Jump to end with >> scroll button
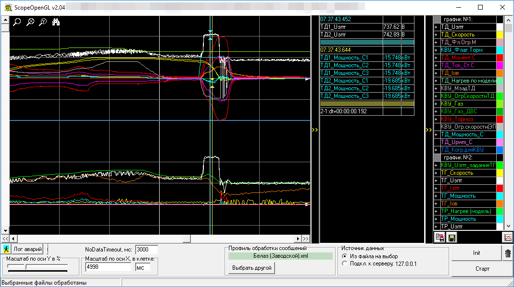 (x=305, y=239)
